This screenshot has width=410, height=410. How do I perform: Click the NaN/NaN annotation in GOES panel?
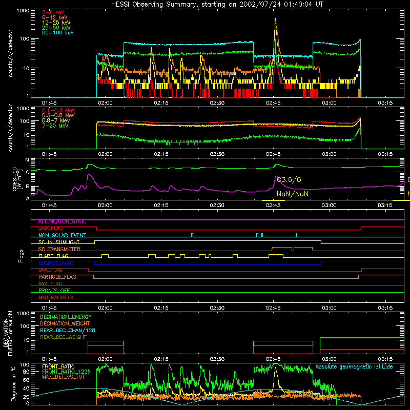[x=293, y=194]
